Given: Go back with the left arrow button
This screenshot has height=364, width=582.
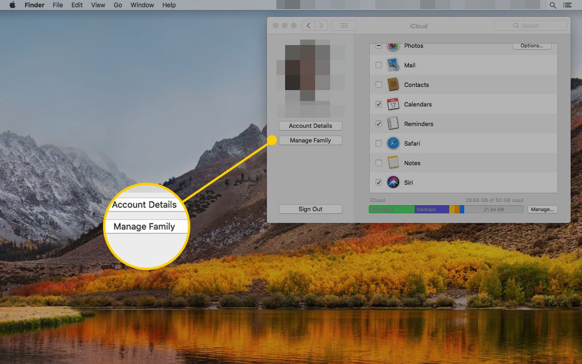Looking at the screenshot, I should (x=308, y=26).
